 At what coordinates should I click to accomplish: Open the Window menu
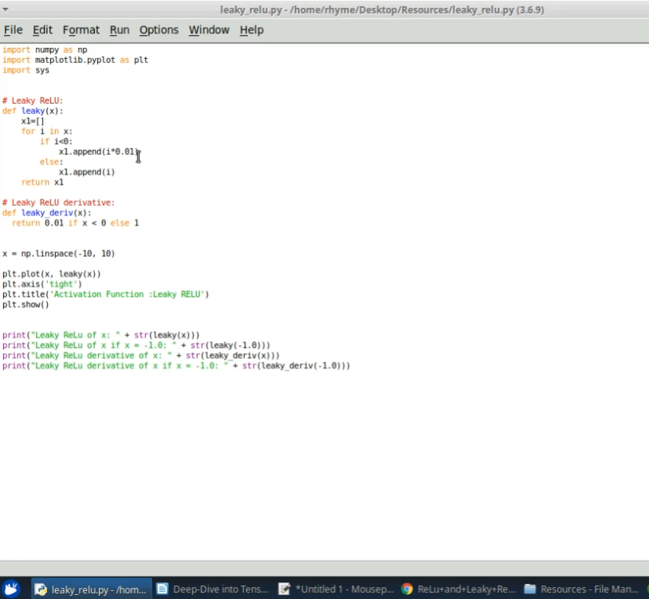click(x=208, y=30)
